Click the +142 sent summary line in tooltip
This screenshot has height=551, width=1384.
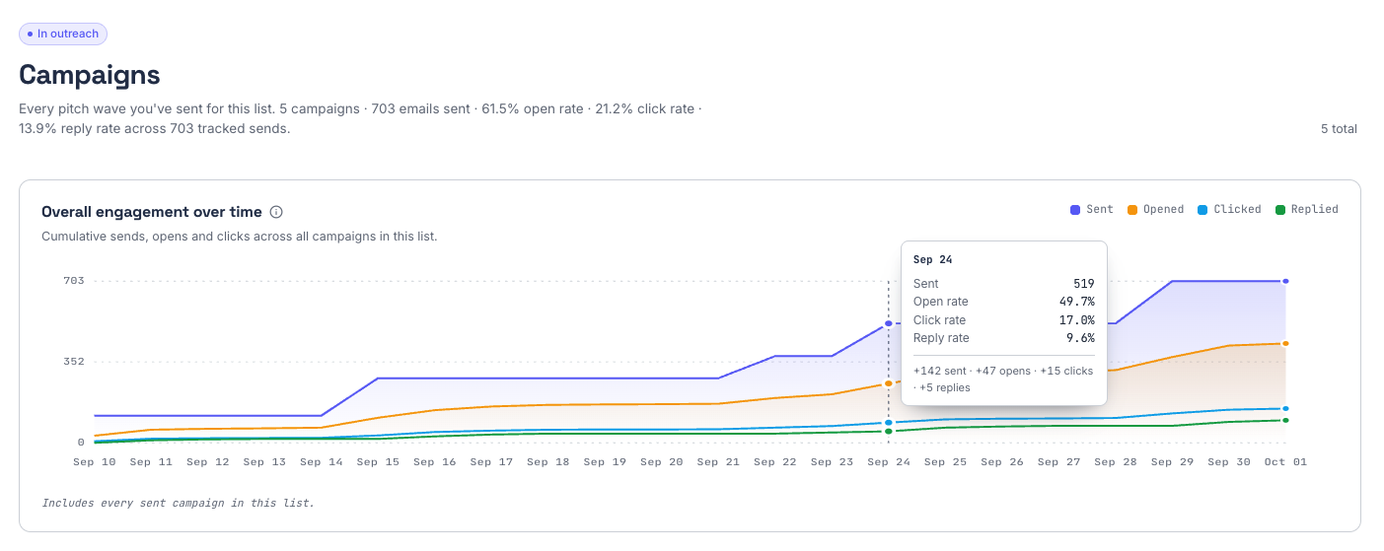click(x=1003, y=379)
